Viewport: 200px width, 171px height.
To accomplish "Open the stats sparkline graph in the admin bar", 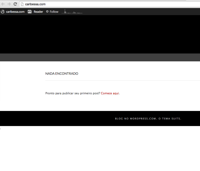I will [x=72, y=11].
